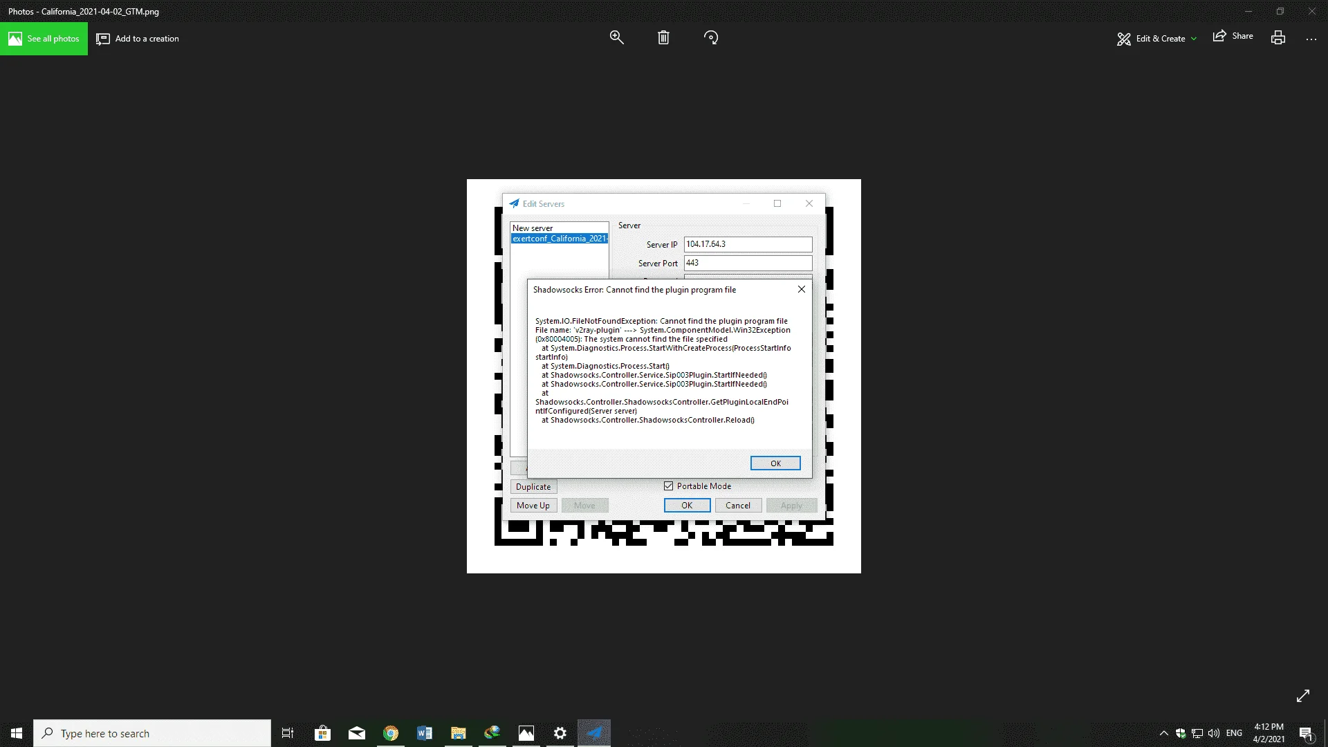Open the clock and date flyout
The image size is (1328, 747).
(x=1269, y=733)
